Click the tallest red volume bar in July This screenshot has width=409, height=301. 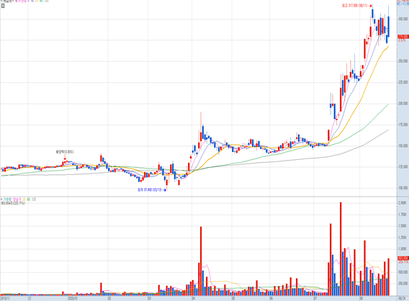(341, 248)
